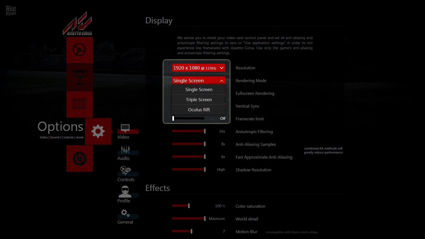425x239 pixels.
Task: Expand the Resolution dropdown arrow
Action: coord(222,68)
